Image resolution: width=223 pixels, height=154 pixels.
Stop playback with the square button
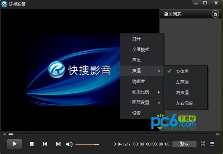[32, 144]
